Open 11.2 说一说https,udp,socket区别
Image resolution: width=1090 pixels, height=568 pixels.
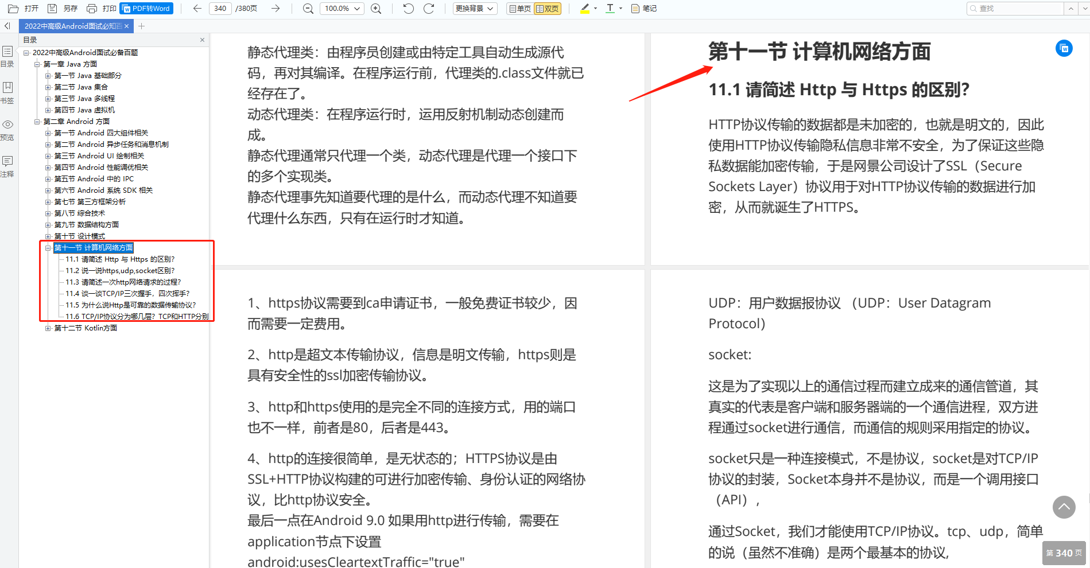(x=120, y=271)
